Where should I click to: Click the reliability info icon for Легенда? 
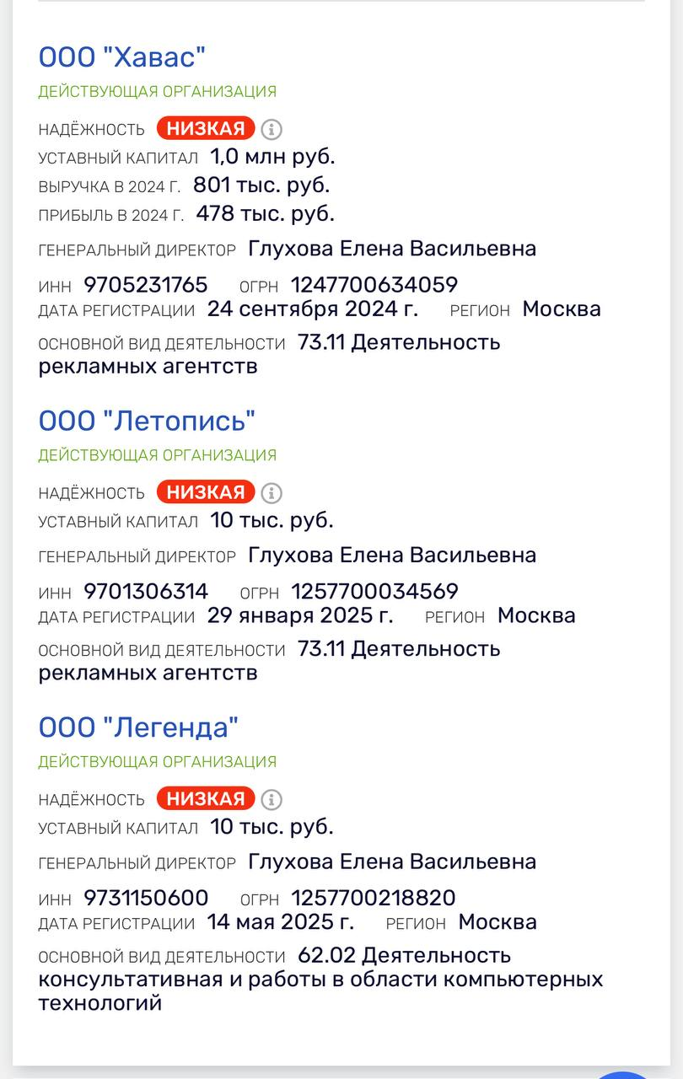(x=272, y=799)
